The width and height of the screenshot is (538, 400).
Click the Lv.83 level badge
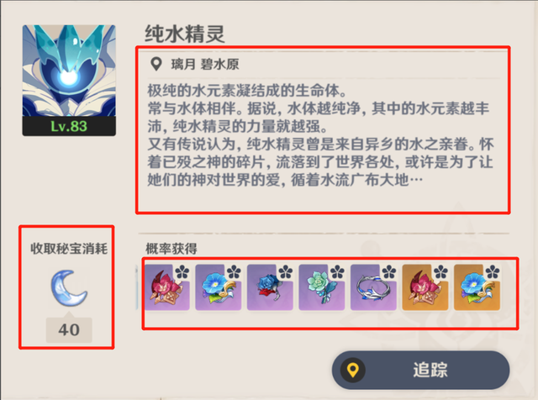[69, 126]
